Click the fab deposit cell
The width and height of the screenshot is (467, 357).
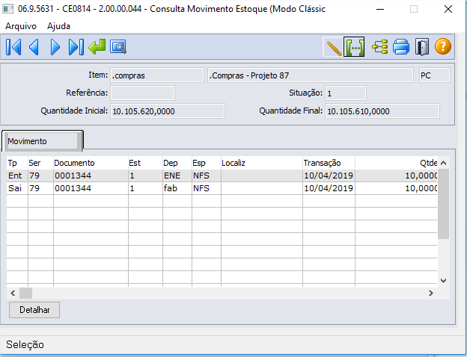(x=177, y=188)
